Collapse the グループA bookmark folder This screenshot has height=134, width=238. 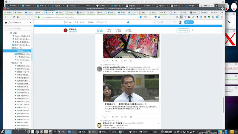11,48
